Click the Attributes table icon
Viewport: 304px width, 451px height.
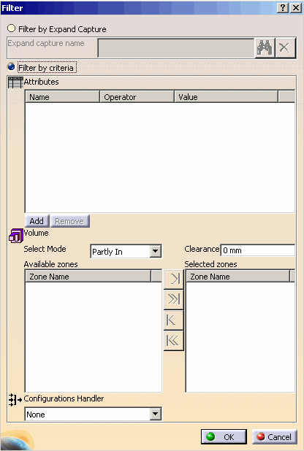15,82
